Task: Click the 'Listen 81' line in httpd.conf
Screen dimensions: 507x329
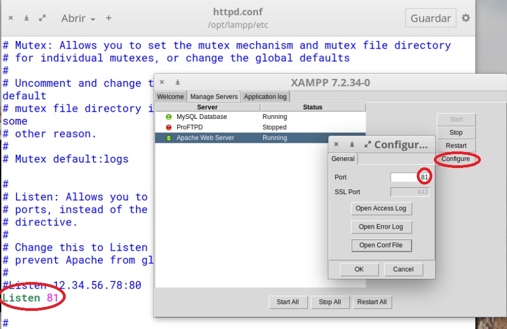Action: 30,298
